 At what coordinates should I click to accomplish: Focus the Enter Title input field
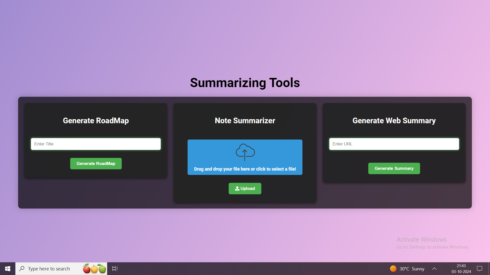pyautogui.click(x=96, y=144)
